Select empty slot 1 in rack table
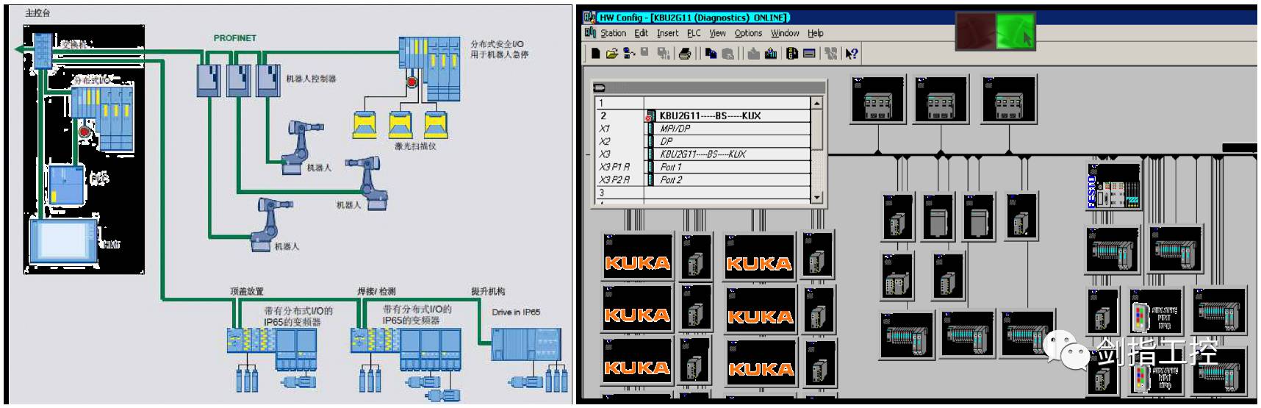The image size is (1261, 408). point(703,104)
